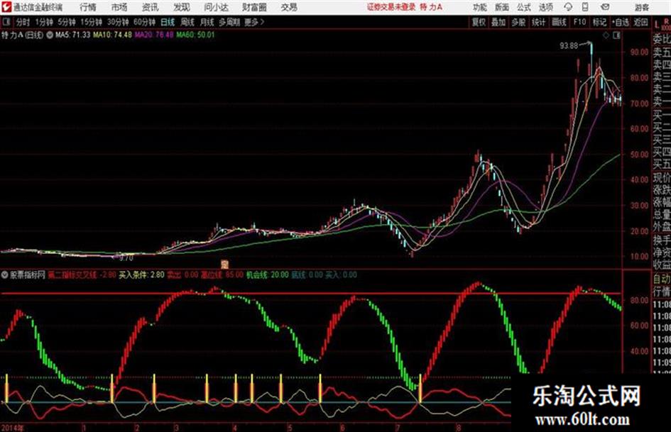Open the 资讯 menu
The width and height of the screenshot is (671, 432).
[x=151, y=7]
